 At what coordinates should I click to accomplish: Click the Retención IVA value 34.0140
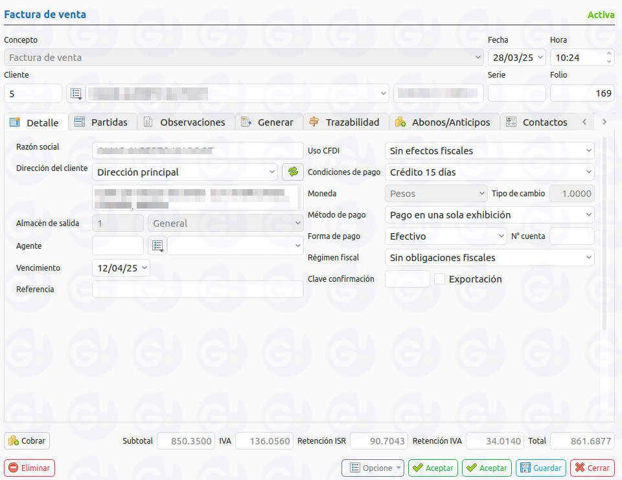coord(494,441)
